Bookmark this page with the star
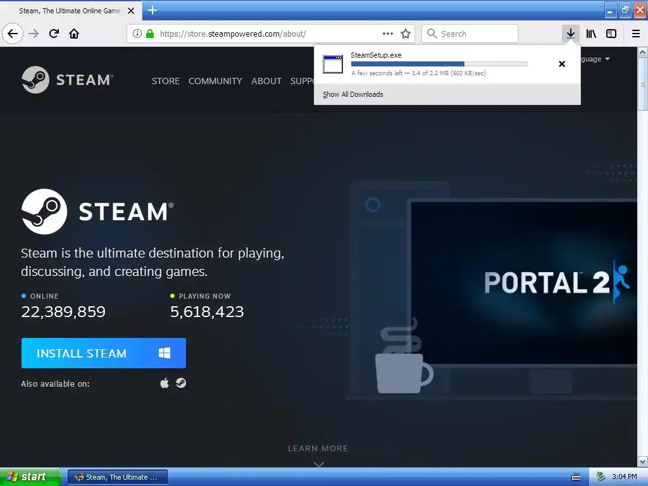This screenshot has width=648, height=486. pyautogui.click(x=406, y=34)
